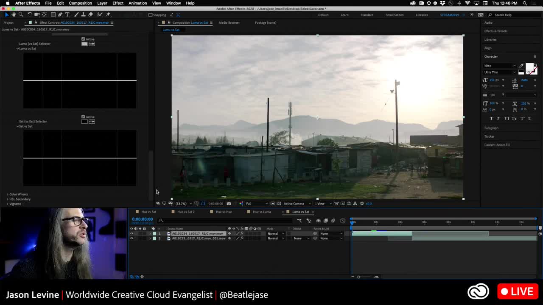
Task: Expand the Color Wheels section
Action: (8, 194)
